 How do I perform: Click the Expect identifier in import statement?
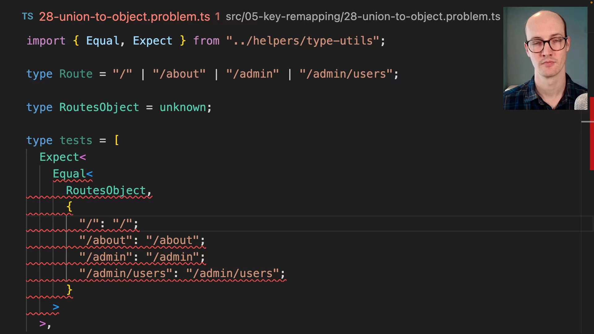tap(152, 41)
